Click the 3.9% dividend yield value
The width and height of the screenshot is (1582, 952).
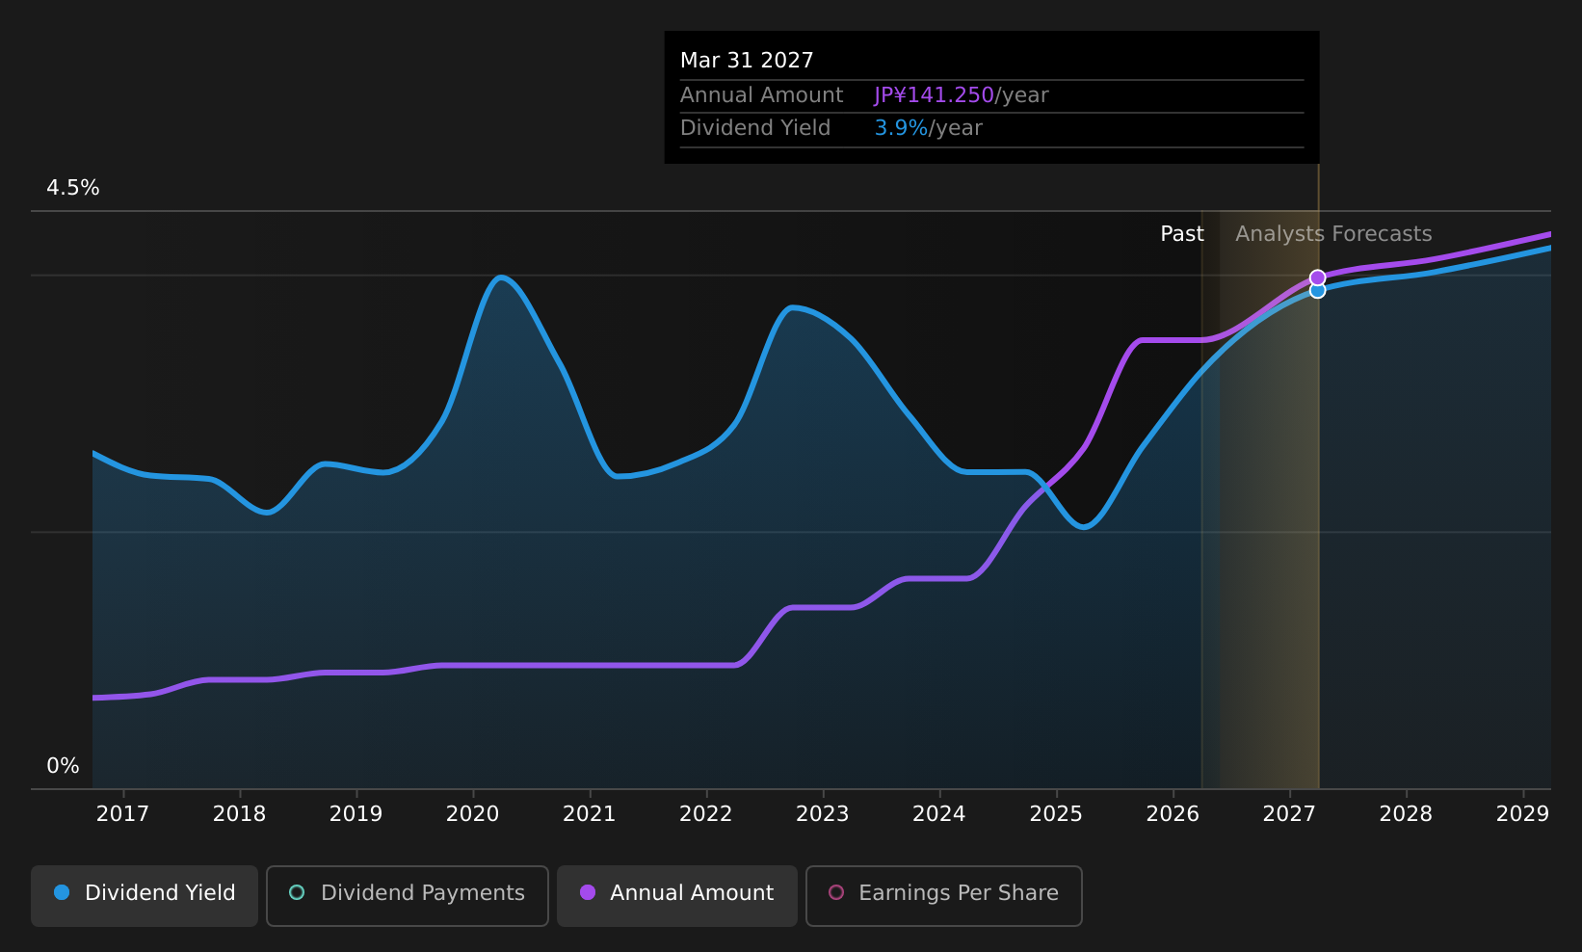coord(901,128)
